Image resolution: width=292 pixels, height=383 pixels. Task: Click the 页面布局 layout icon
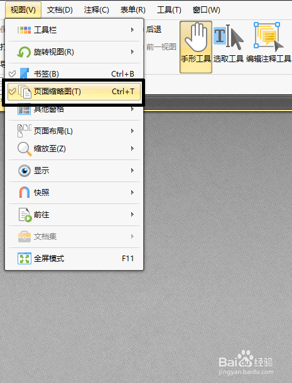tap(24, 131)
